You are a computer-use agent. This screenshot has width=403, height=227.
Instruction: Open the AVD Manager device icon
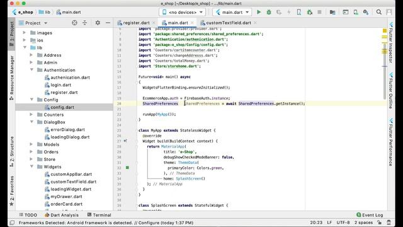(356, 12)
